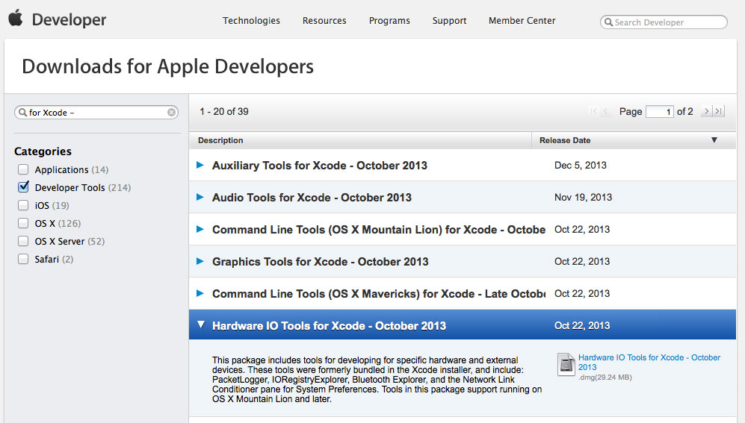Viewport: 745px width, 423px height.
Task: Go to next page arrow
Action: 706,111
